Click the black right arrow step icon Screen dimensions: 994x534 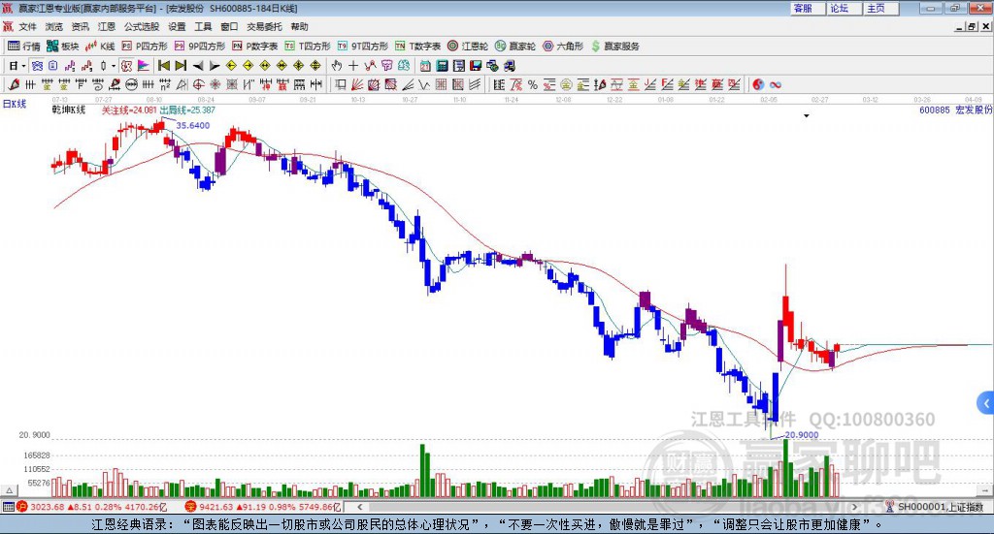(x=215, y=66)
